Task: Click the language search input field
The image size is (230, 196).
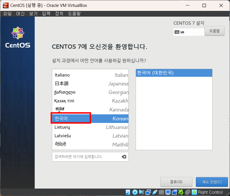Action: [x=90, y=157]
